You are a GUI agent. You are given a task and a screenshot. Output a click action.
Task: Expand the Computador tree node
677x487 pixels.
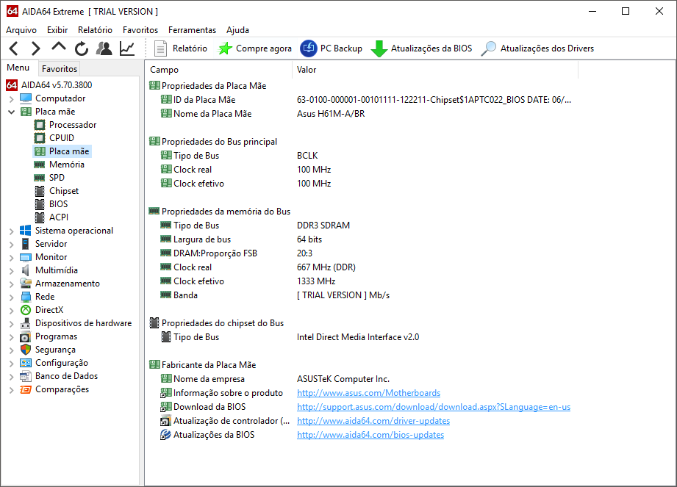12,98
